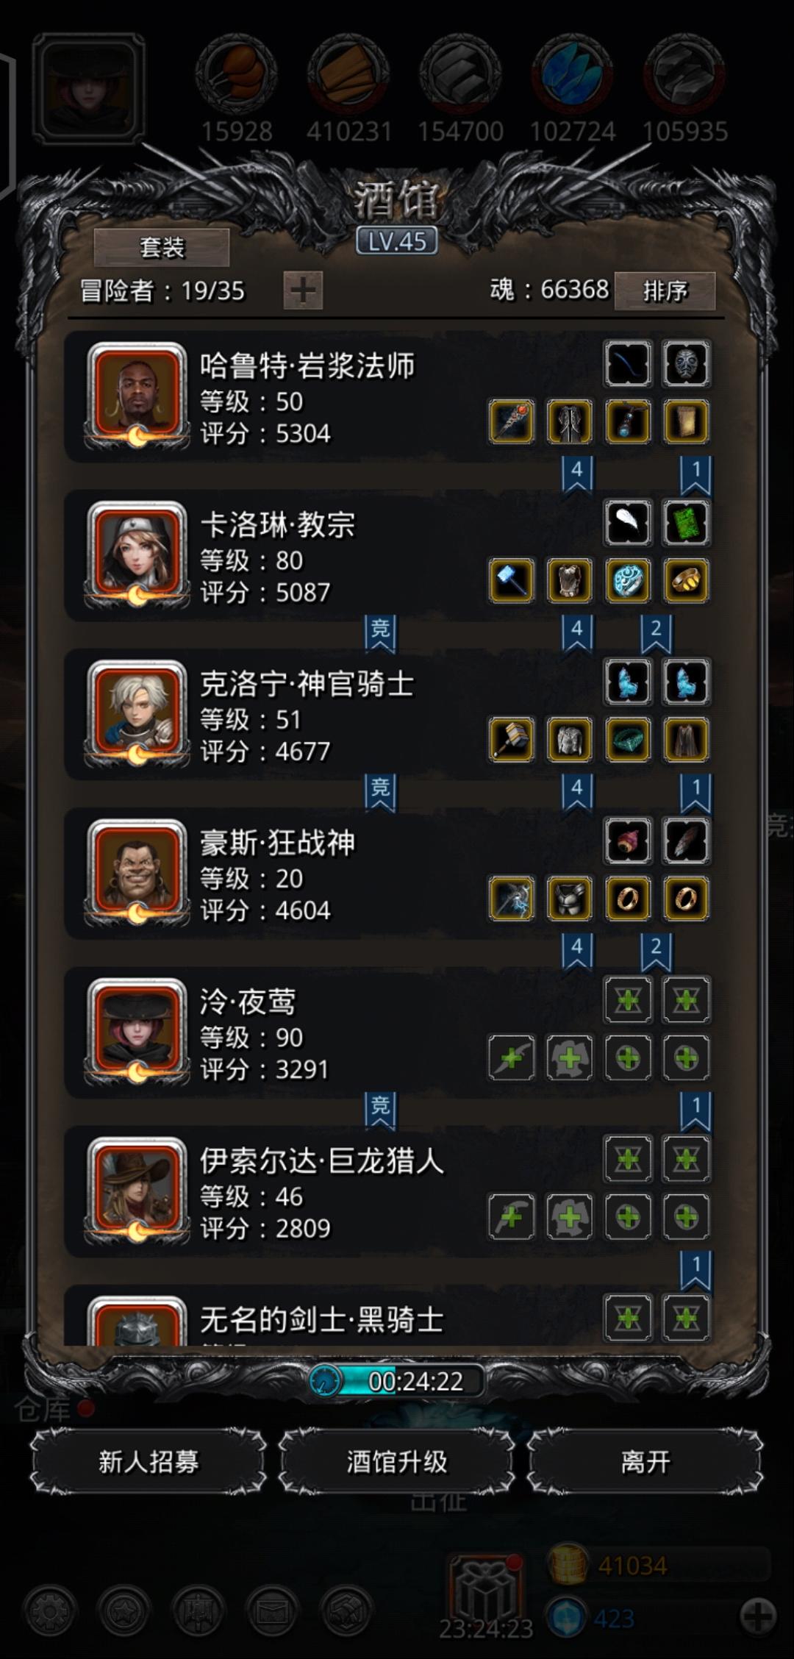
Task: Leave the tavern with 离开 button
Action: [645, 1462]
